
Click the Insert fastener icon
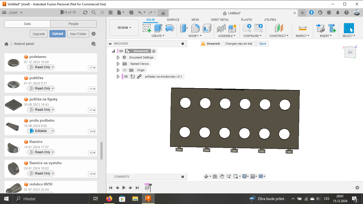click(x=332, y=28)
